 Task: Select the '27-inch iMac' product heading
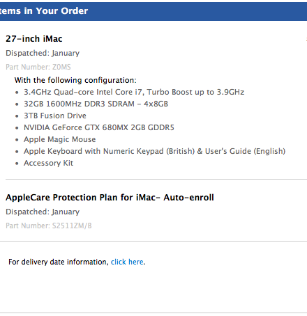(x=34, y=39)
